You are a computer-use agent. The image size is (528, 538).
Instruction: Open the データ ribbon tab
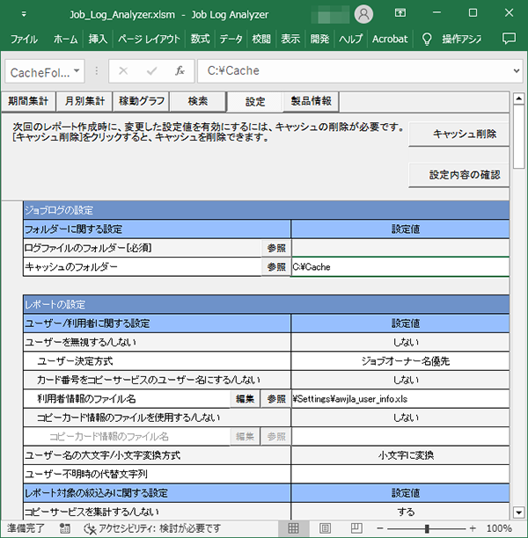tap(231, 39)
